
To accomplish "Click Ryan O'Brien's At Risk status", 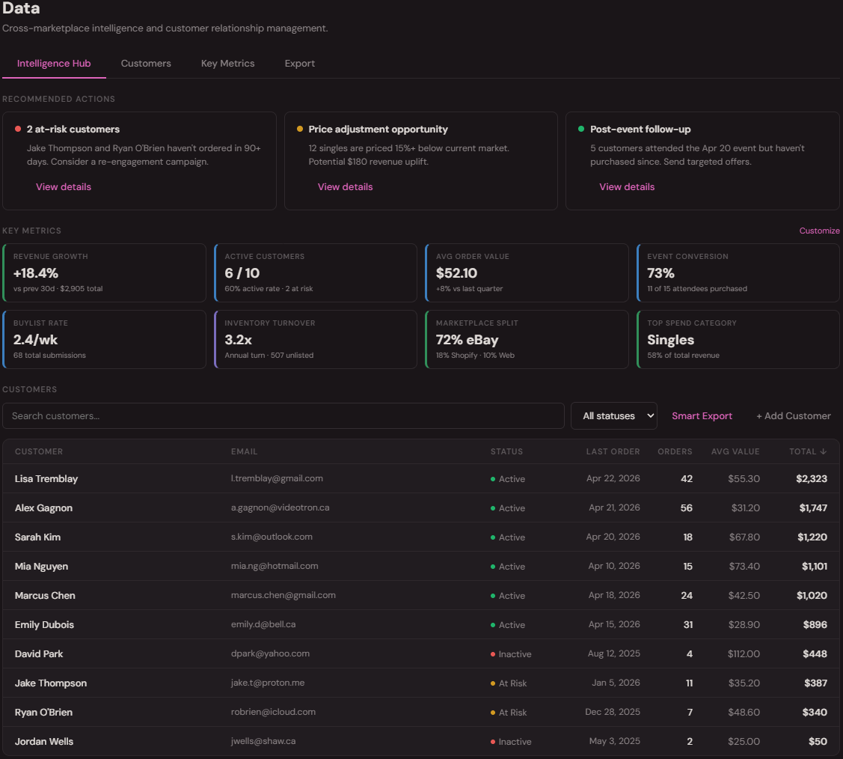I will (509, 712).
